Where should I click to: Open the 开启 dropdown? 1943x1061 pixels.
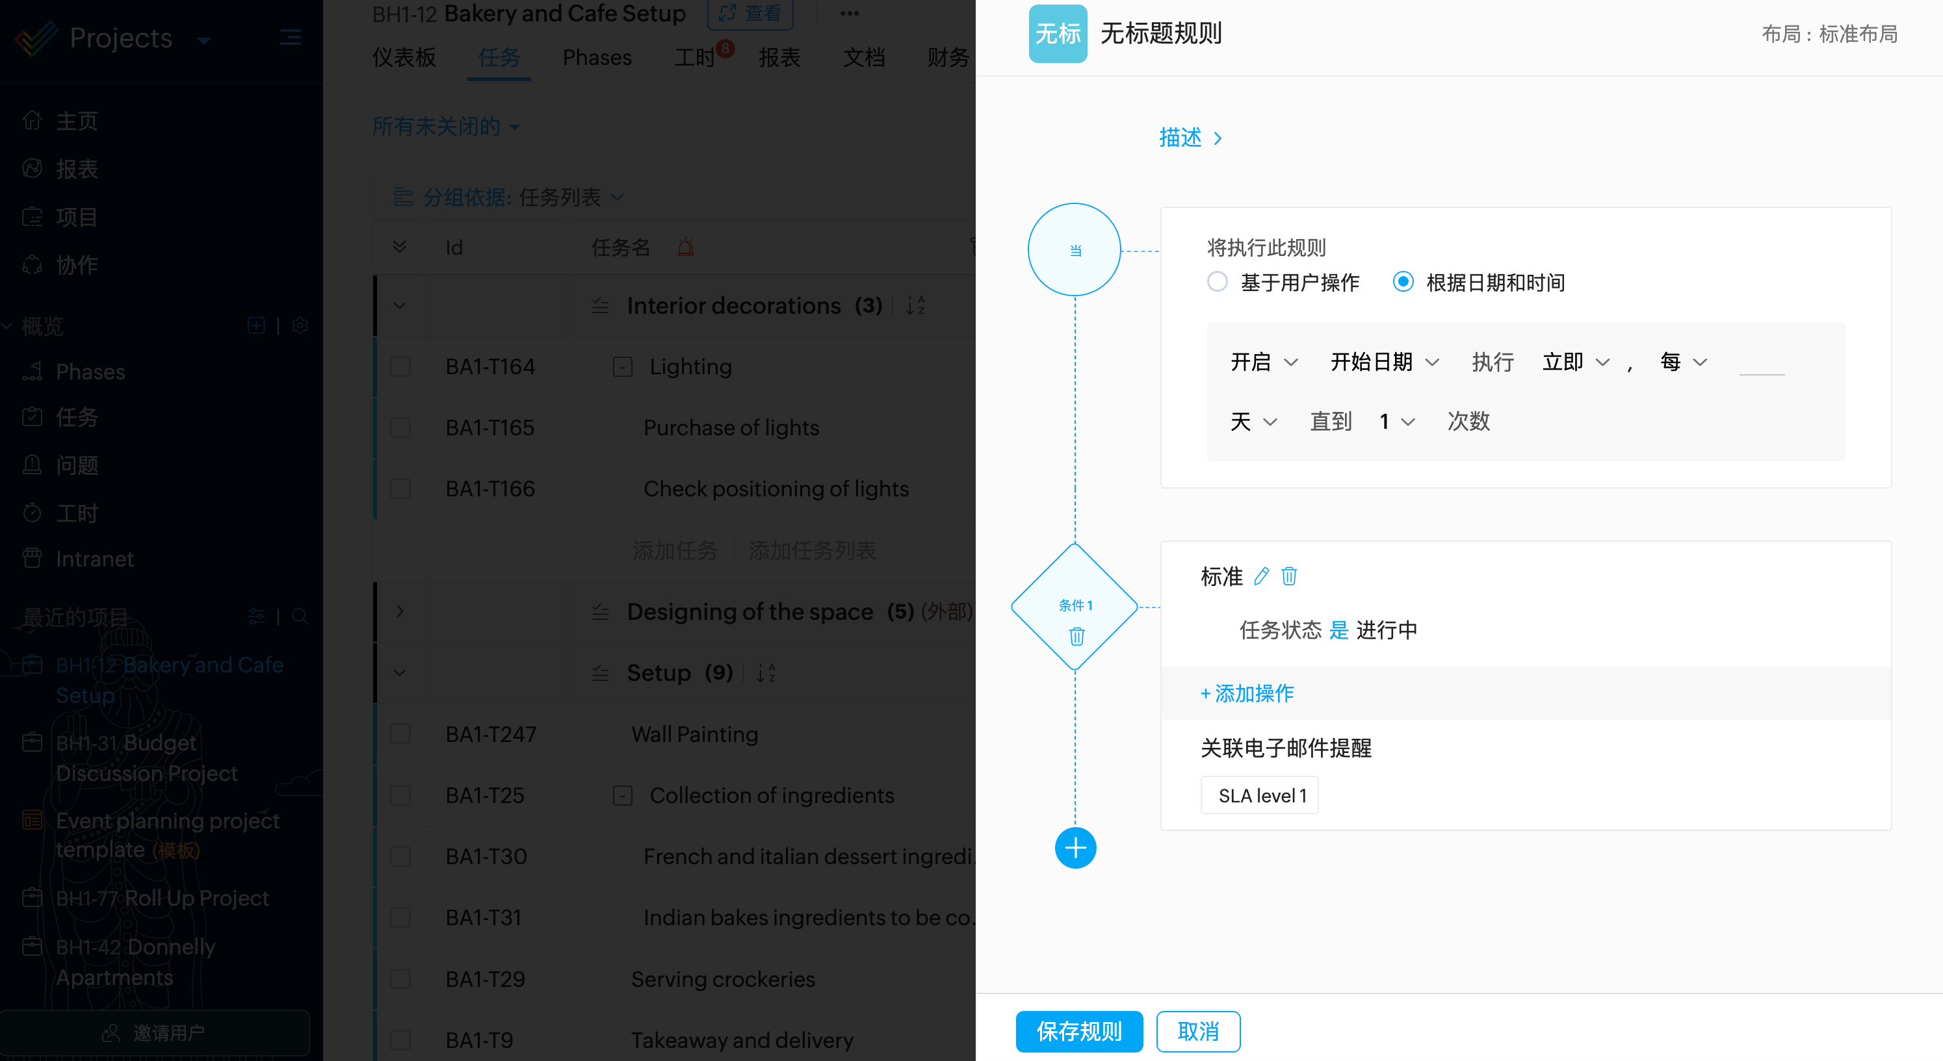pyautogui.click(x=1264, y=362)
